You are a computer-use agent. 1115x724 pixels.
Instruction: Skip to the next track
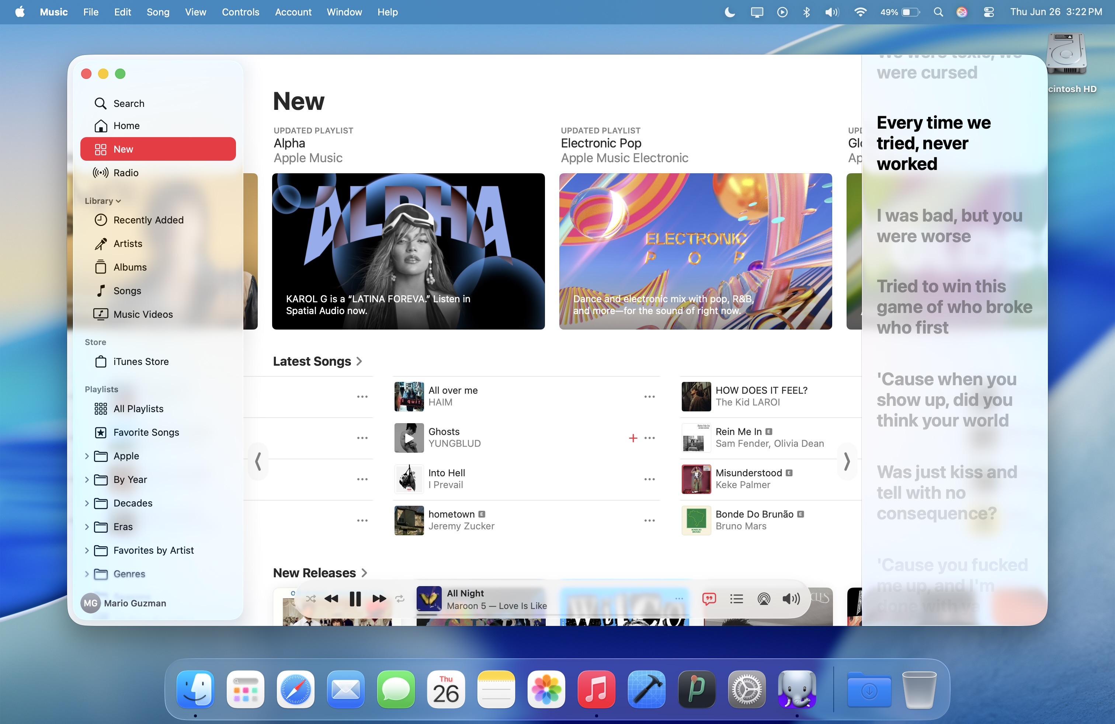point(379,599)
